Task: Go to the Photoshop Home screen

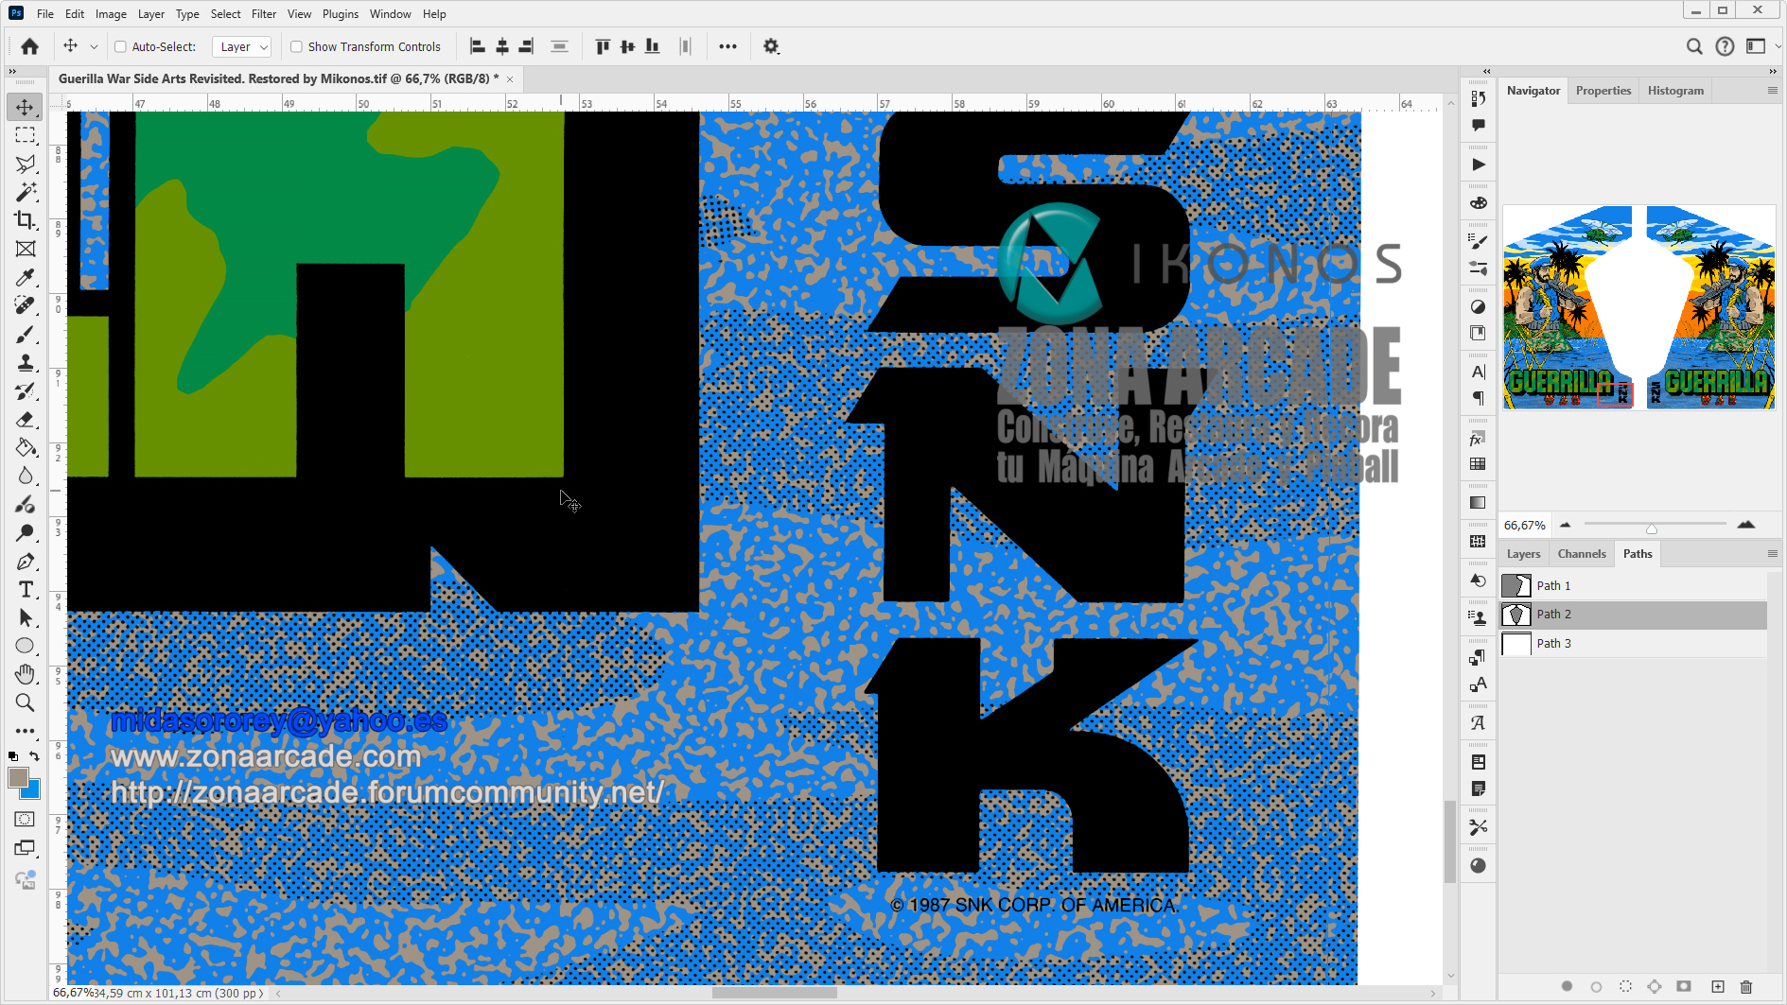Action: 29,46
